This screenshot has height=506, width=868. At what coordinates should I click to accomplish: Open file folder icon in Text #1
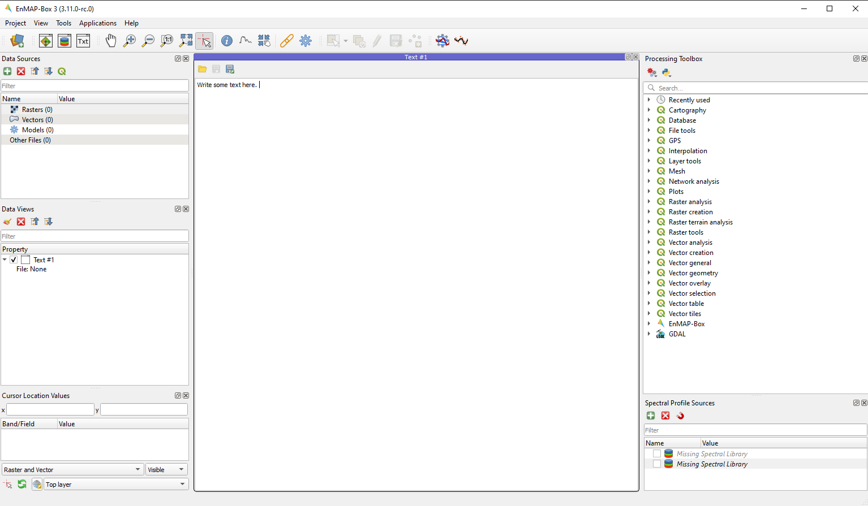point(202,69)
